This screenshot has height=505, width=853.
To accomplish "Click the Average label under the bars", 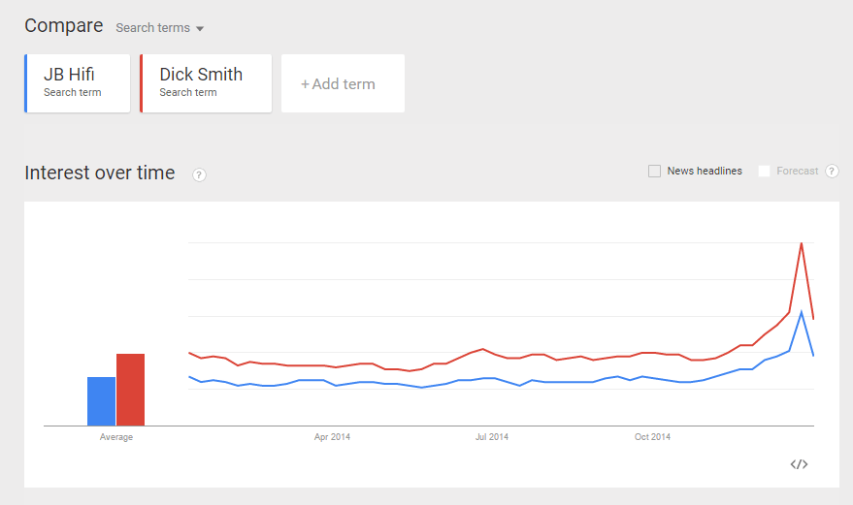I will click(x=115, y=437).
